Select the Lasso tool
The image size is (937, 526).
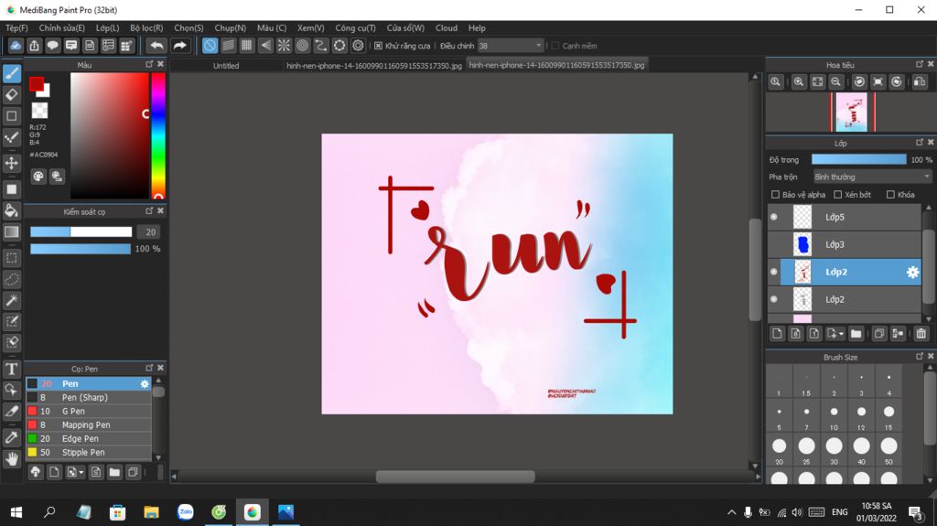[x=11, y=279]
